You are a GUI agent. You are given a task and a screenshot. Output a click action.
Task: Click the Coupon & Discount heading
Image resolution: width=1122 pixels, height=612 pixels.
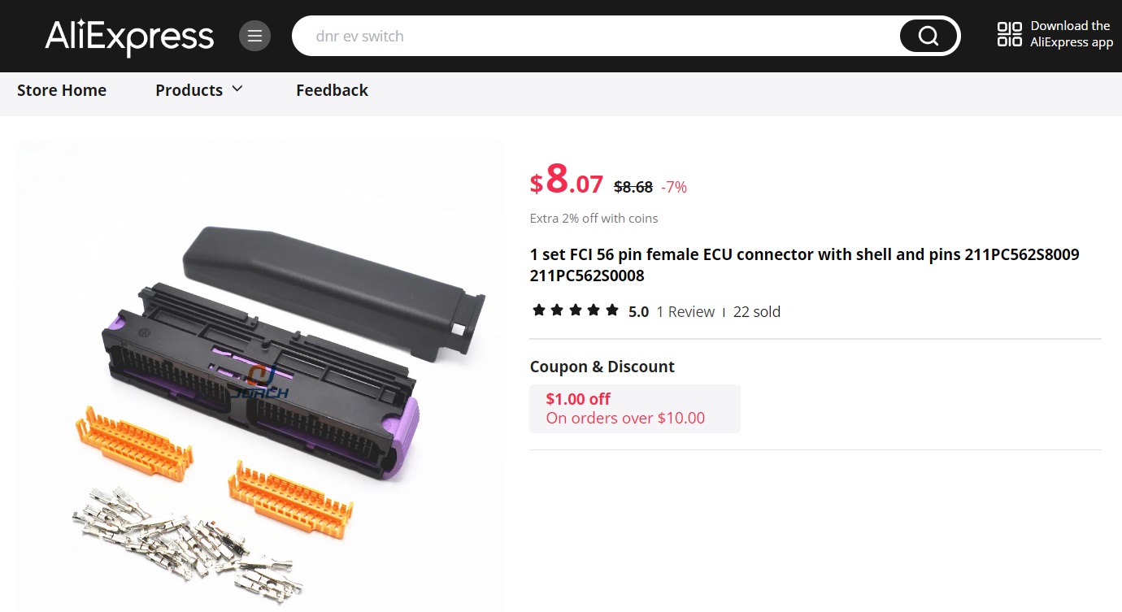(x=602, y=367)
